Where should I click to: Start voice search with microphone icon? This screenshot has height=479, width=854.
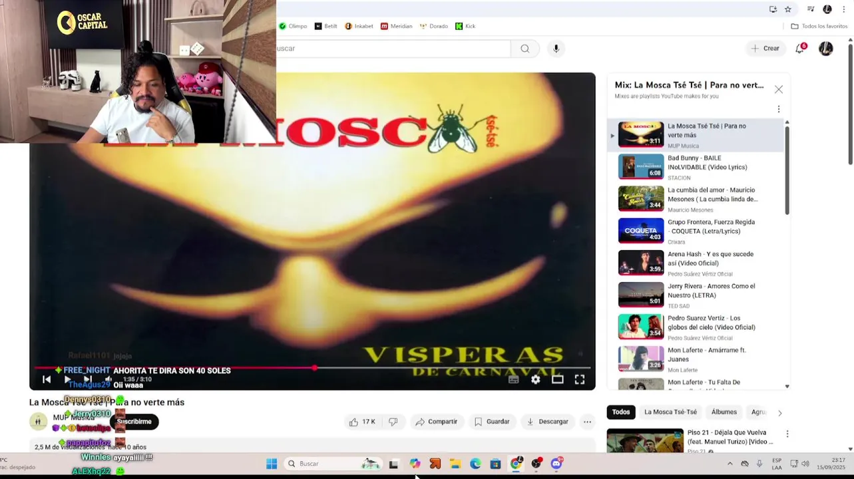[556, 49]
